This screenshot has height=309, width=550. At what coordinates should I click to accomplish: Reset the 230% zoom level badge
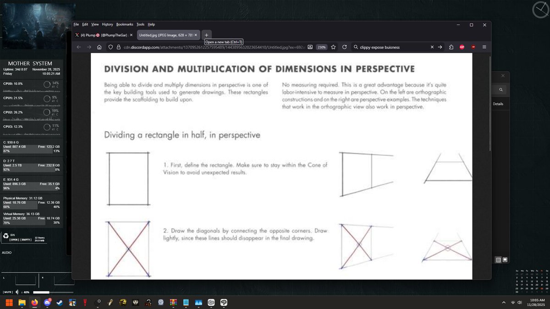tap(322, 47)
